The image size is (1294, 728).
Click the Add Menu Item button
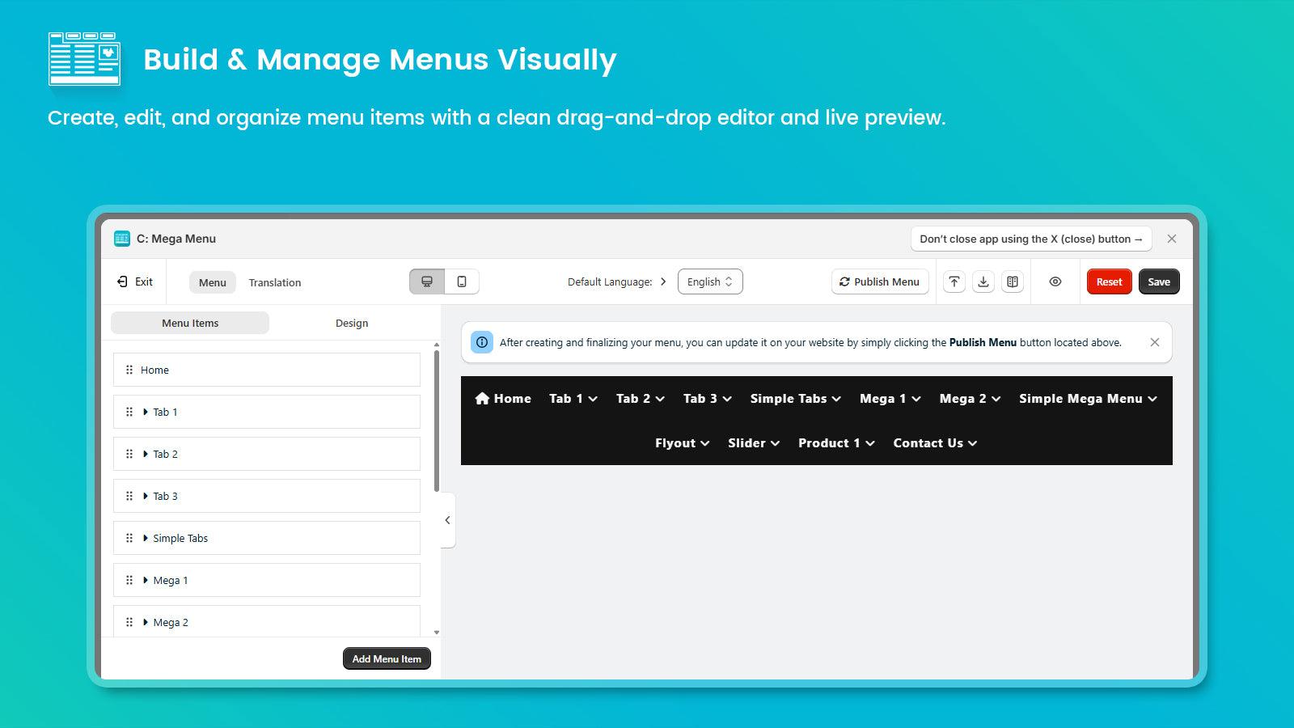386,658
